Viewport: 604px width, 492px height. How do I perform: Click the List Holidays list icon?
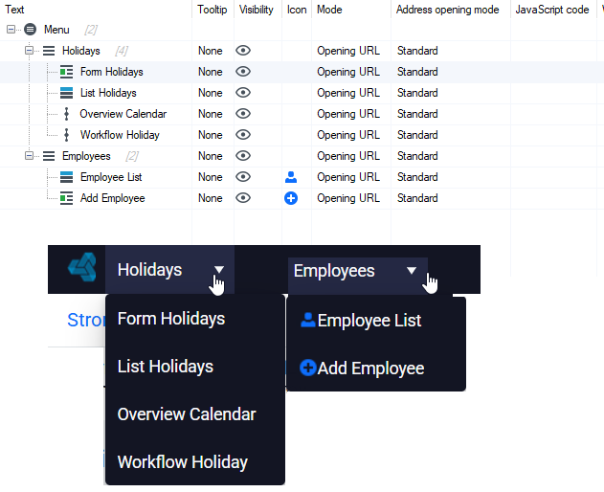point(66,93)
